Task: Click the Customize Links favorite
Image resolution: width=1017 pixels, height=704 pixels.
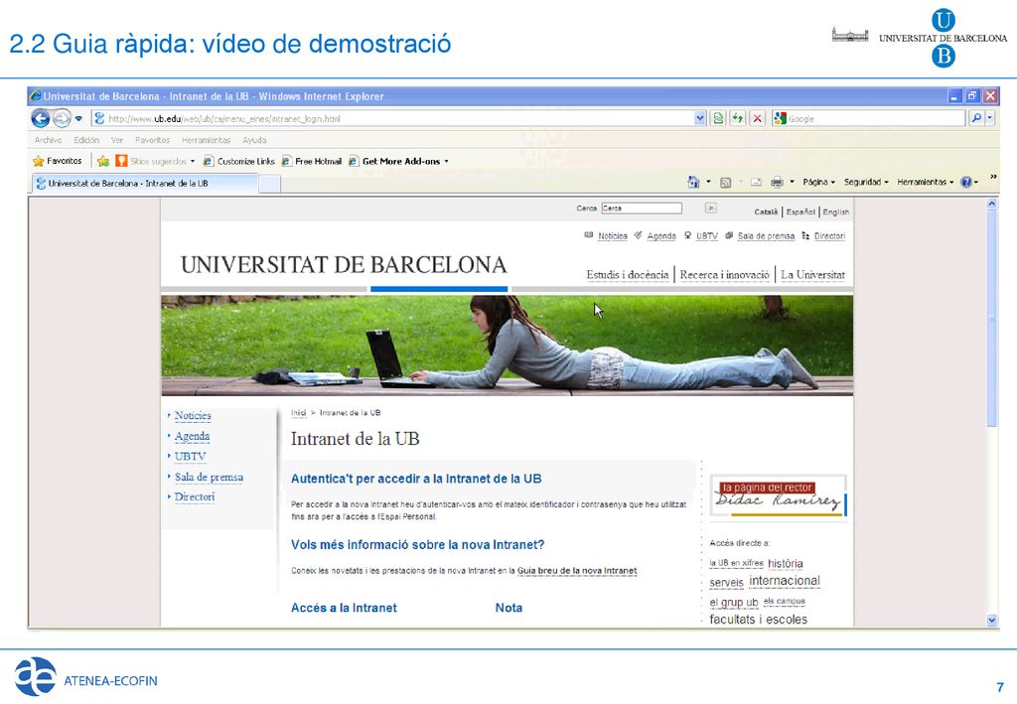Action: pyautogui.click(x=238, y=161)
